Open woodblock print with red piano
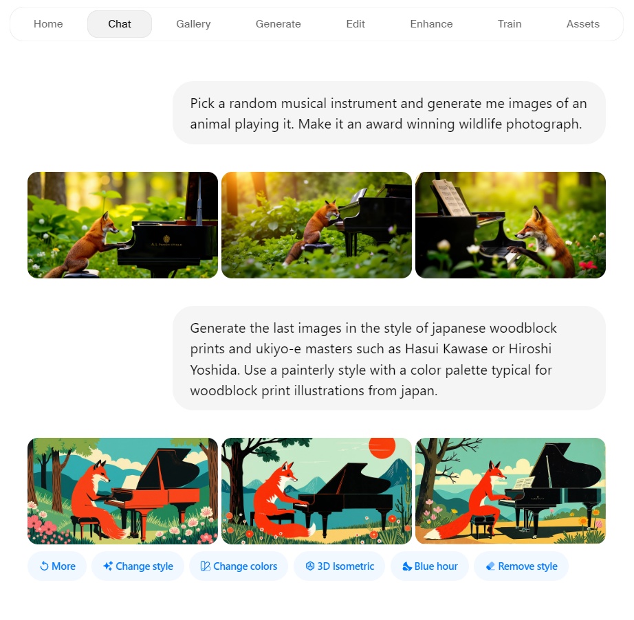This screenshot has width=634, height=620. [122, 491]
